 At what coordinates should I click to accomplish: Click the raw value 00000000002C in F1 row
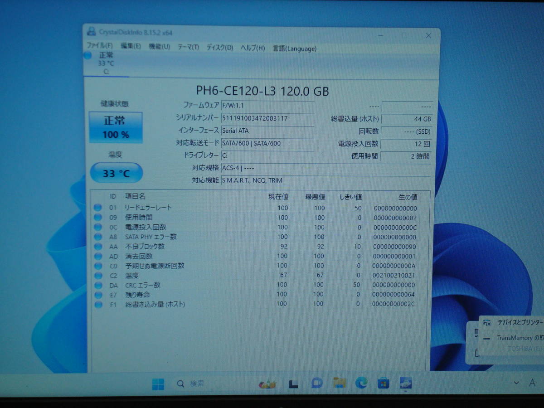pyautogui.click(x=393, y=304)
